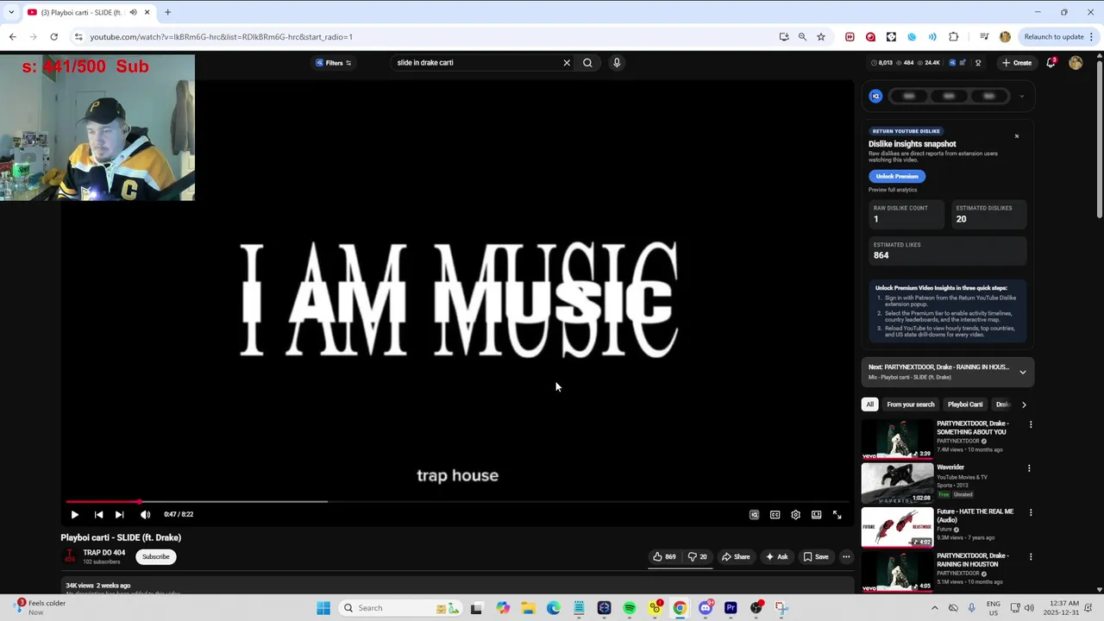Click the vidIQ icon in player controls
Screen dimensions: 1104x621
[x=754, y=515]
